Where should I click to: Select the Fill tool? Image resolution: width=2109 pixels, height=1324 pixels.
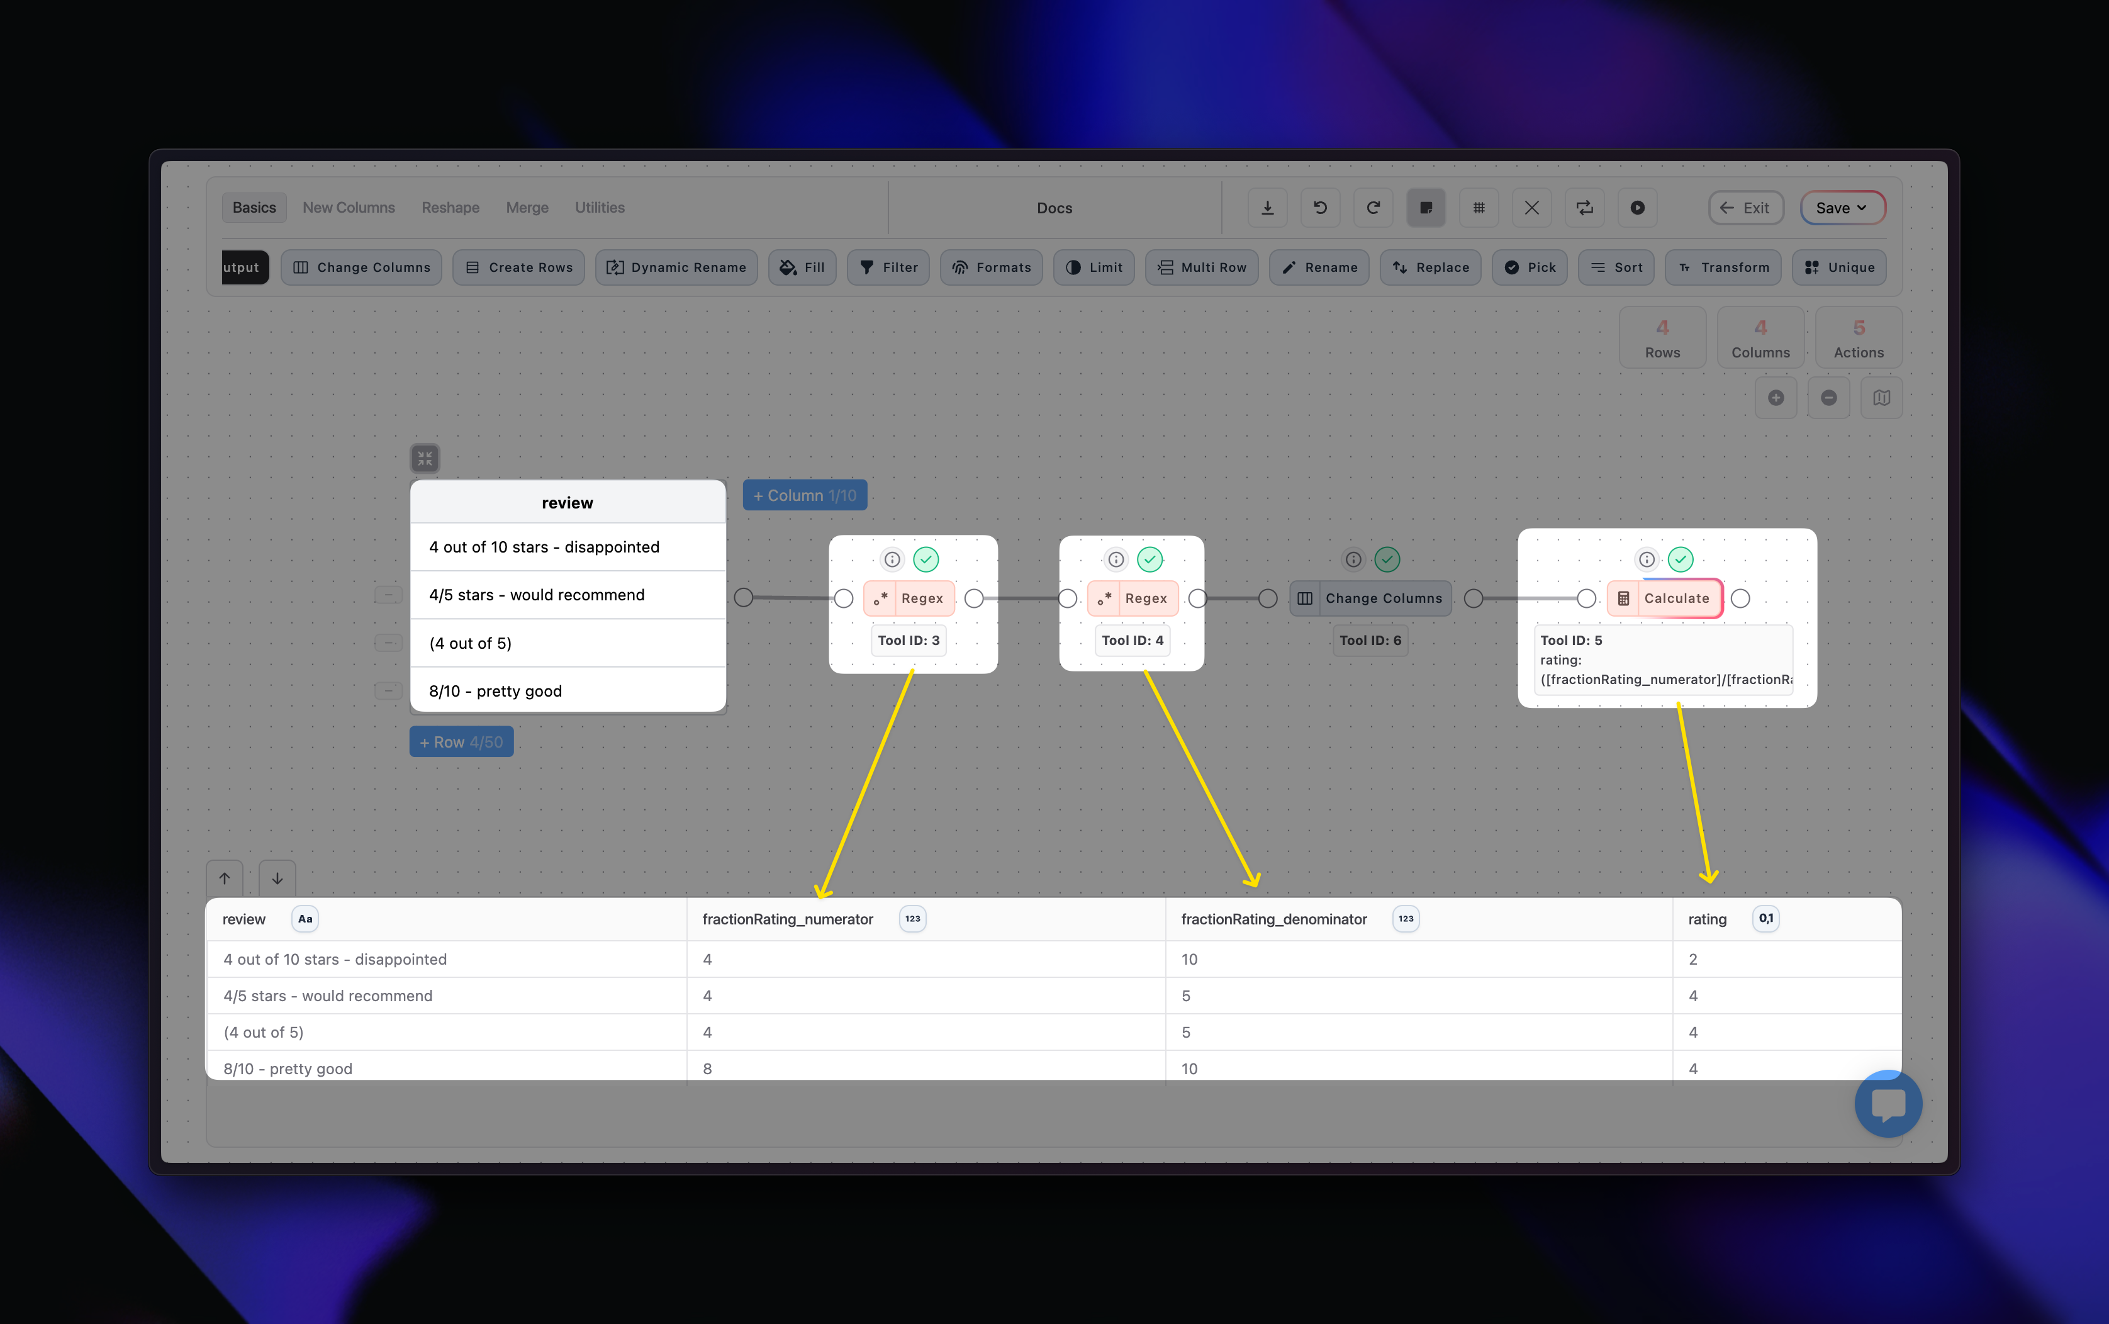(802, 267)
